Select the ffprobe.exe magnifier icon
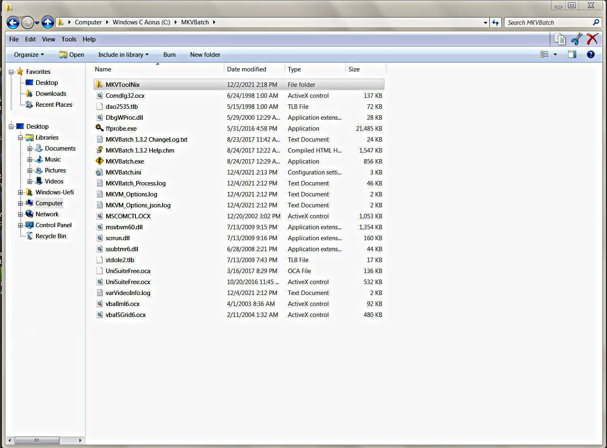 [99, 128]
